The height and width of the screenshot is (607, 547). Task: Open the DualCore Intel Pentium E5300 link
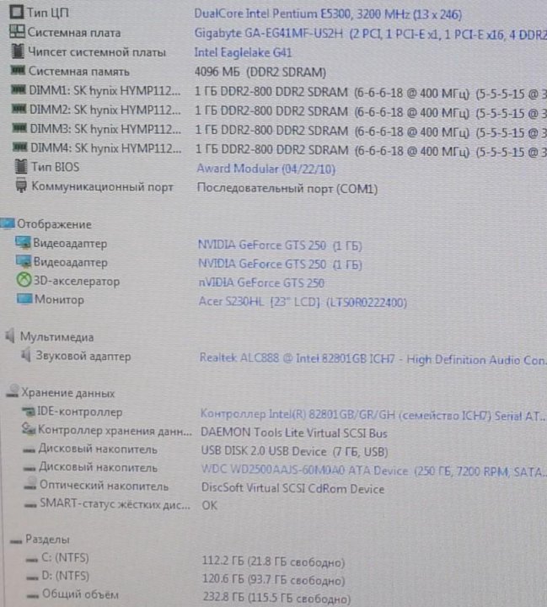click(328, 14)
